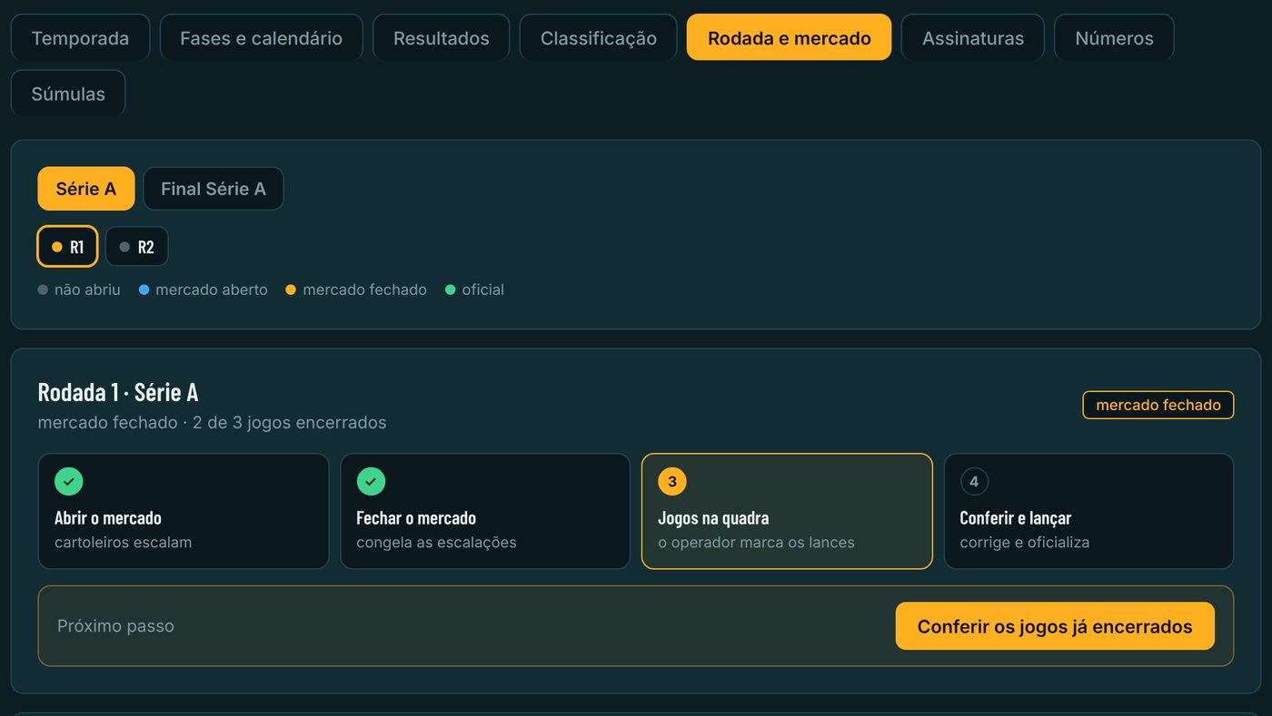Screen dimensions: 1272x716
Task: Select the Jogos na quadra step card
Action: click(787, 511)
